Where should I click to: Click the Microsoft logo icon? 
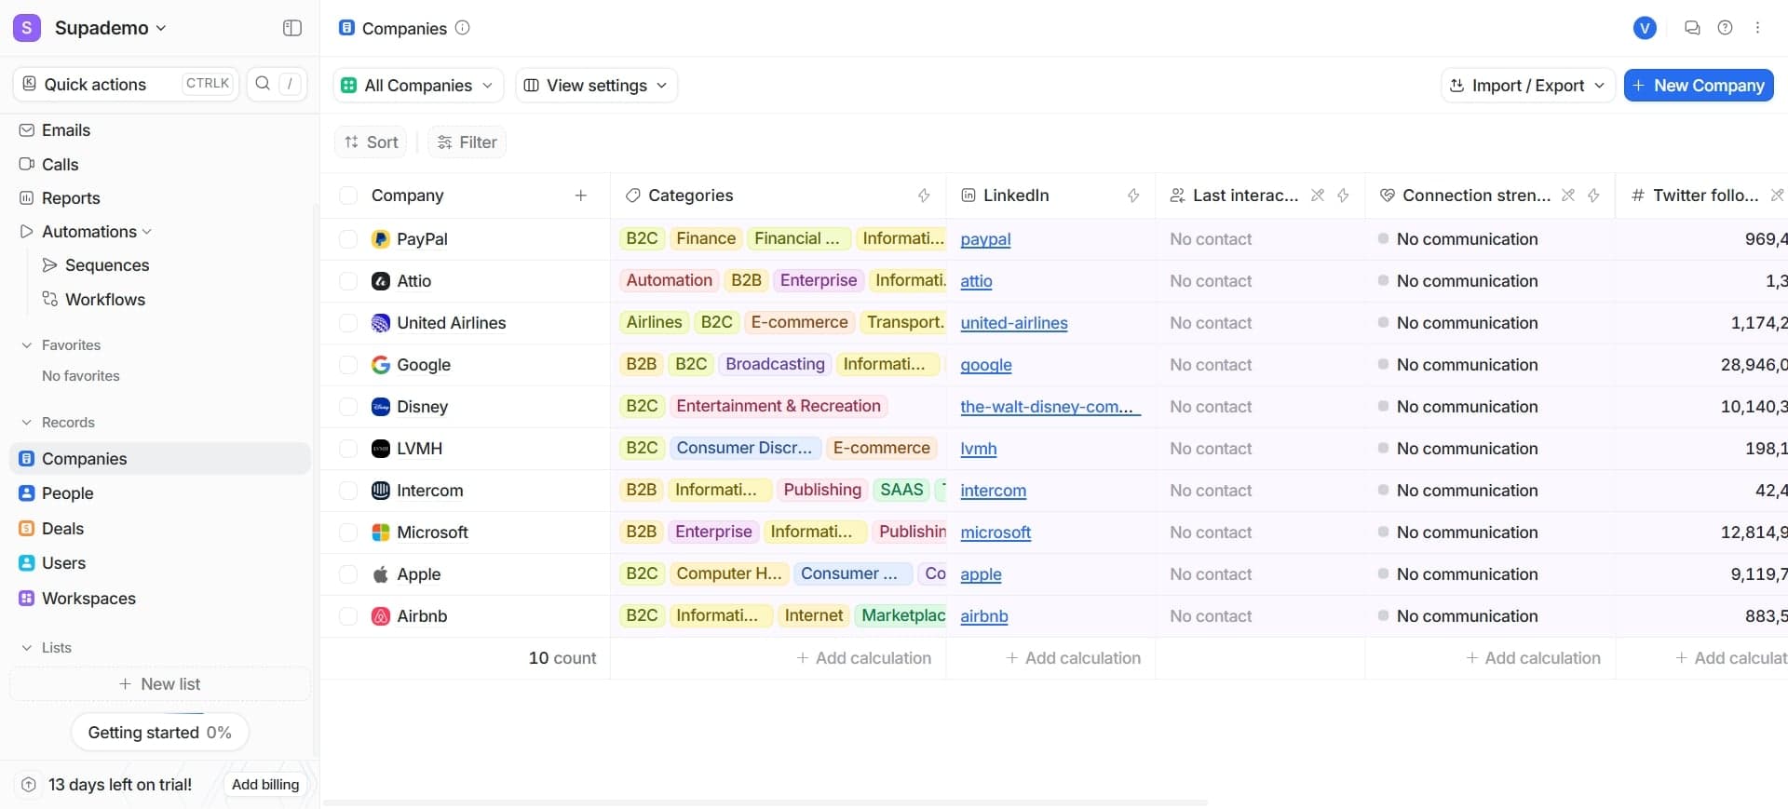[380, 533]
